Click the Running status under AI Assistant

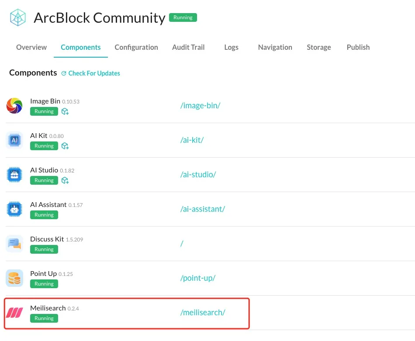click(x=44, y=215)
